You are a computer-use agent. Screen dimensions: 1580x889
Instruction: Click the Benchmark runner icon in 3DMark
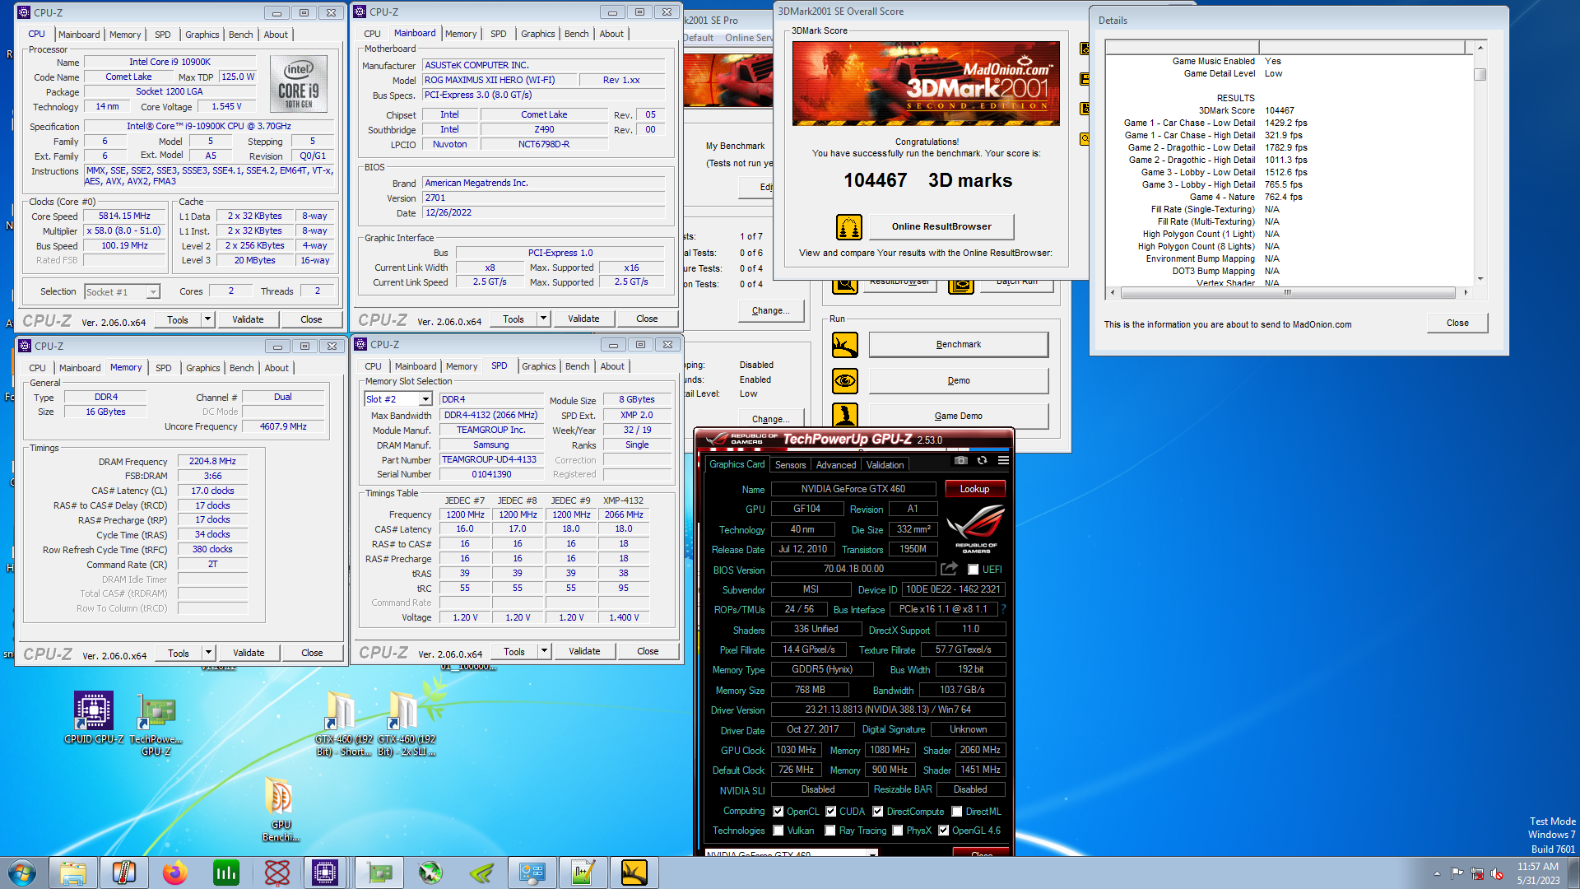pos(845,345)
